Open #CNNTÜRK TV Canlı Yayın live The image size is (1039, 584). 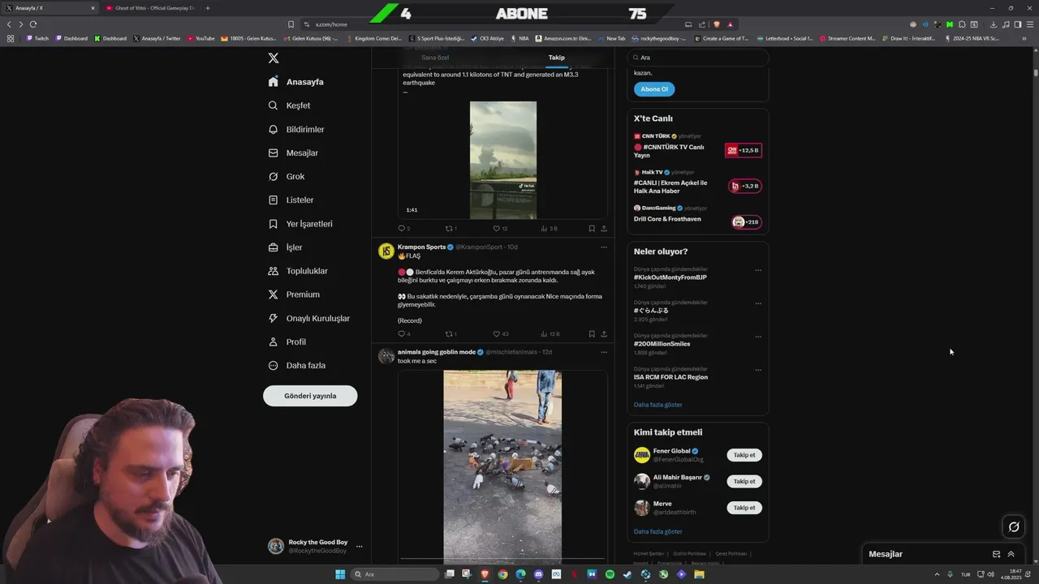tap(697, 146)
